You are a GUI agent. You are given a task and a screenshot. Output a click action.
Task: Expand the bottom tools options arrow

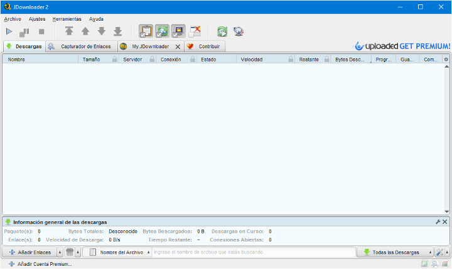pos(447,252)
